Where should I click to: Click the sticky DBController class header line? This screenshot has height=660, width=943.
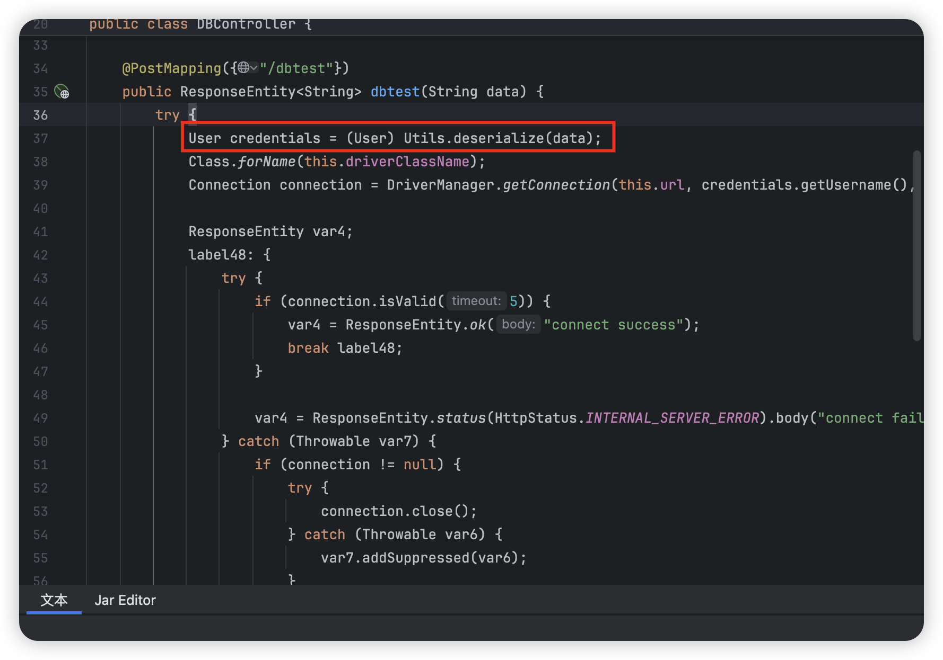tap(200, 24)
